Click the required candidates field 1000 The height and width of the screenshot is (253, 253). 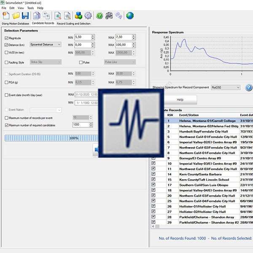81,125
